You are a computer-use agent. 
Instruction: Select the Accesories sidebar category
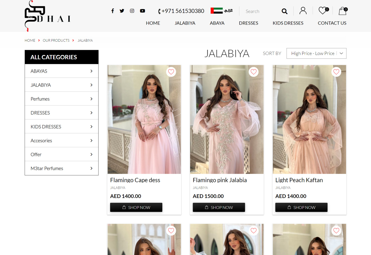point(61,140)
